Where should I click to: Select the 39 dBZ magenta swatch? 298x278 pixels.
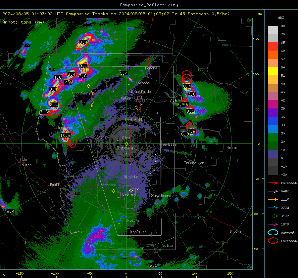pos(273,104)
